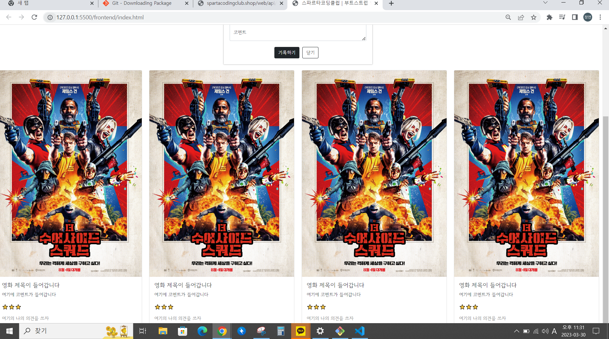Open the Extensions puzzle icon
Image resolution: width=609 pixels, height=339 pixels.
(x=549, y=17)
